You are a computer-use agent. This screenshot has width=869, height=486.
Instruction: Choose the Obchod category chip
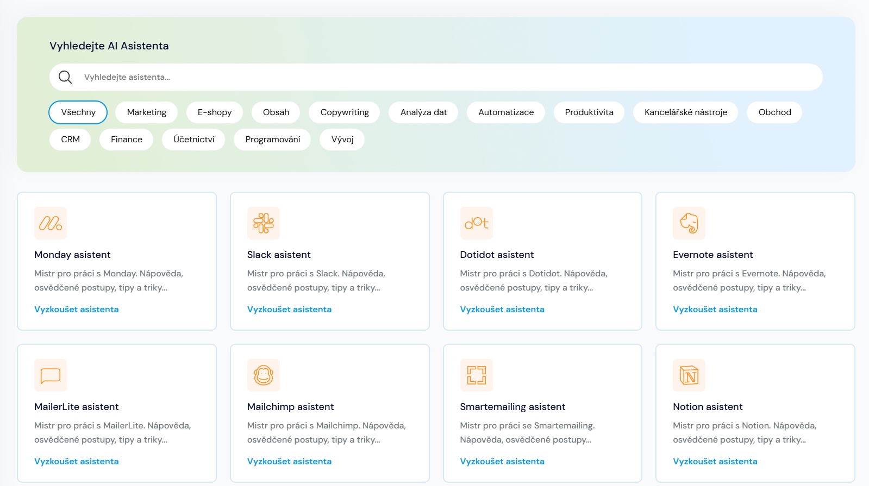click(774, 112)
